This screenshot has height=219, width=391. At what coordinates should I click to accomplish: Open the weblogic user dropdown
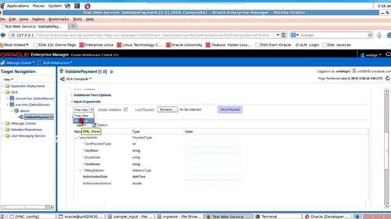373,55
